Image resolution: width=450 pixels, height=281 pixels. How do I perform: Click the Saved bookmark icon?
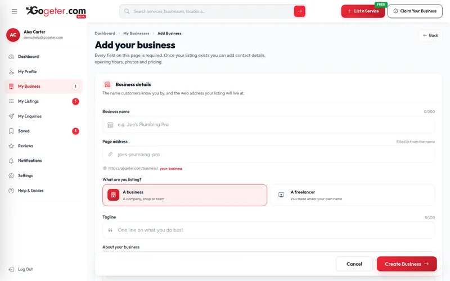click(x=11, y=131)
